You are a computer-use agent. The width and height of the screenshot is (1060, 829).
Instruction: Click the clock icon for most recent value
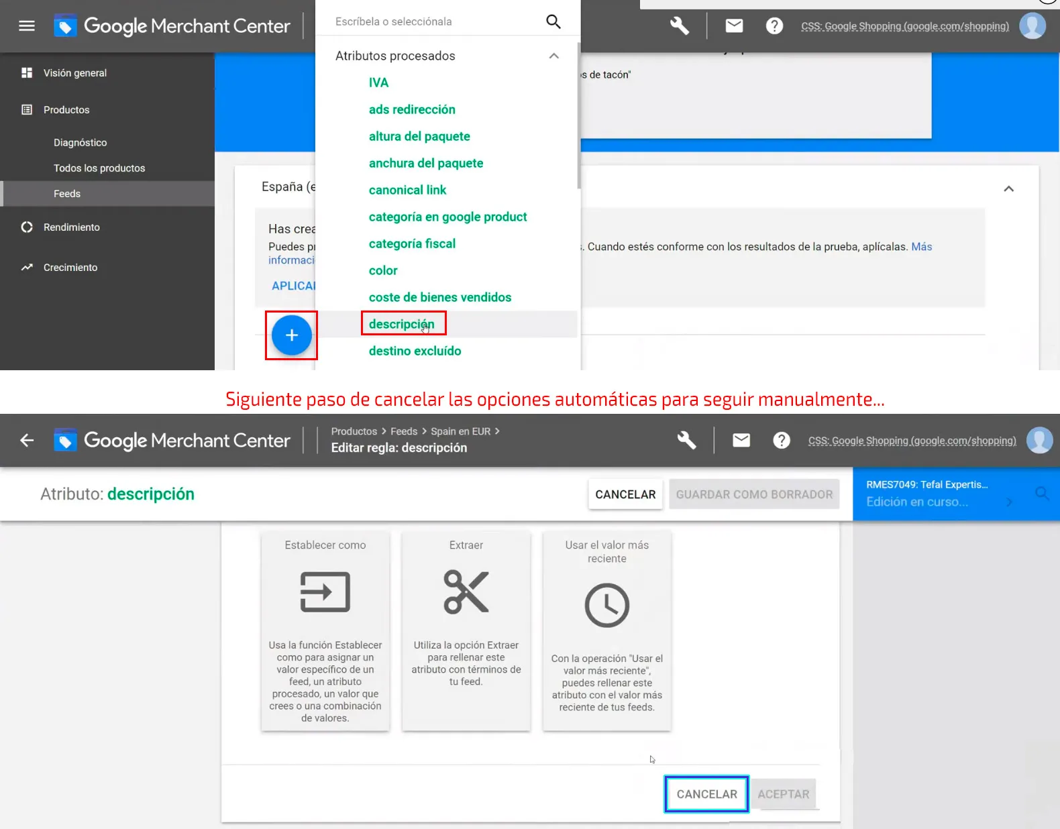607,605
